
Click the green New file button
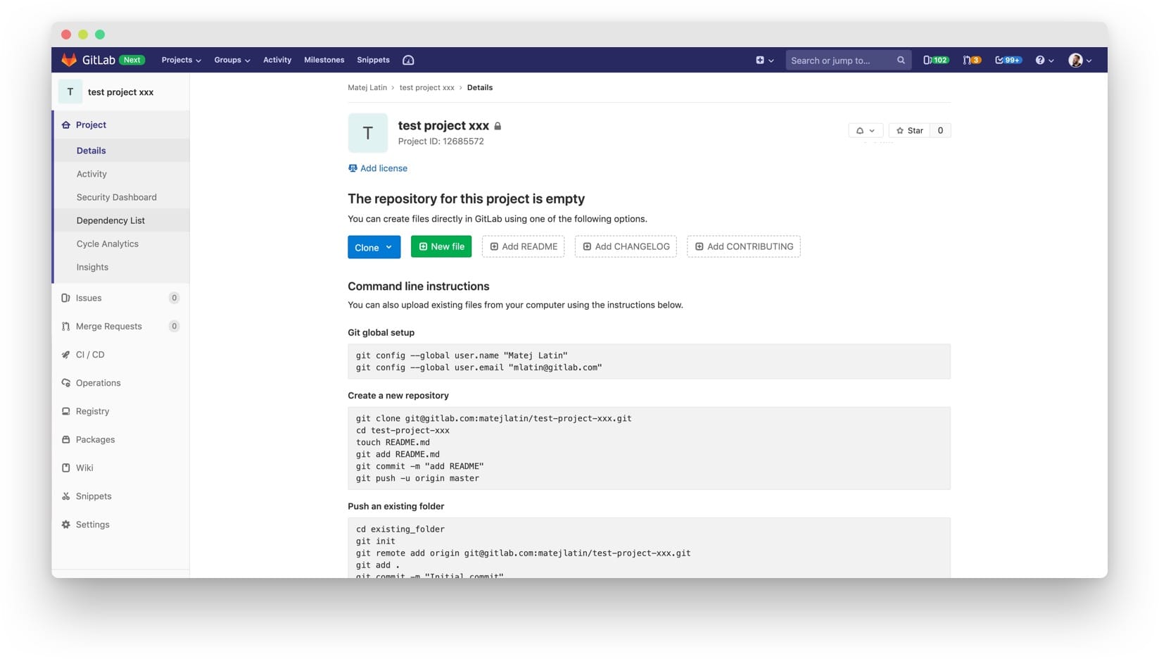click(441, 246)
